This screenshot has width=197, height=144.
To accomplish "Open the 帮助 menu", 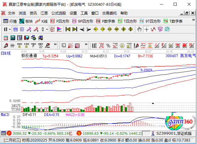I will point(124,13).
